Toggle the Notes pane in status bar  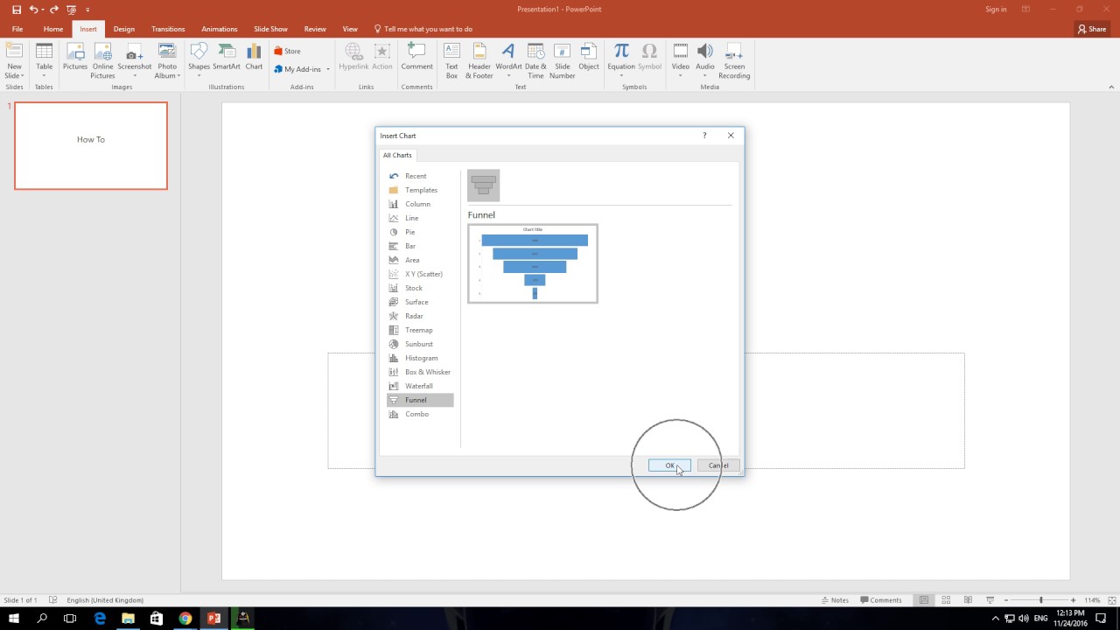tap(836, 600)
